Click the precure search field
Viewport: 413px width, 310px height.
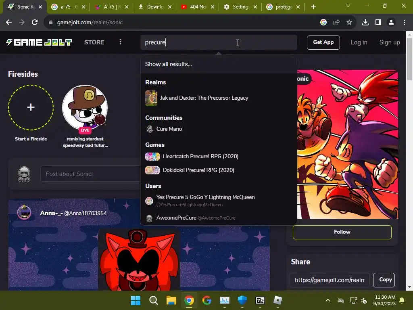tap(219, 42)
